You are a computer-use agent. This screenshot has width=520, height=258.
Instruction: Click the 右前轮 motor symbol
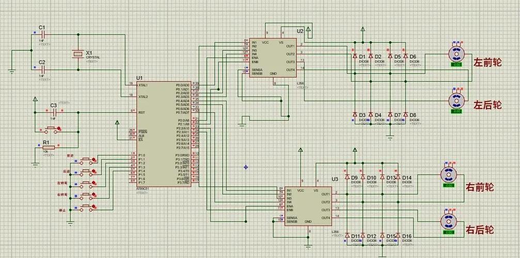pyautogui.click(x=448, y=174)
